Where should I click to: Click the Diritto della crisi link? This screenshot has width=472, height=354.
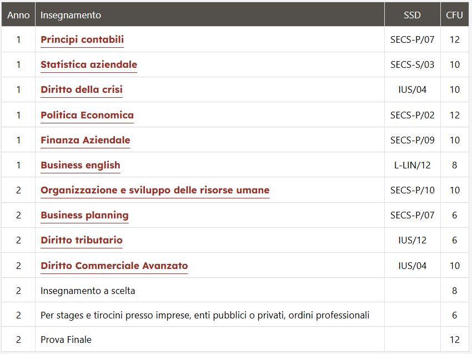[82, 90]
